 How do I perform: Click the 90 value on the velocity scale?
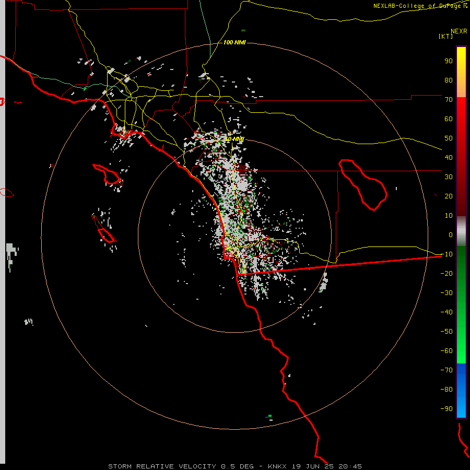click(x=449, y=61)
